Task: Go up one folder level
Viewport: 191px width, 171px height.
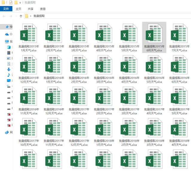Action: 21,16
